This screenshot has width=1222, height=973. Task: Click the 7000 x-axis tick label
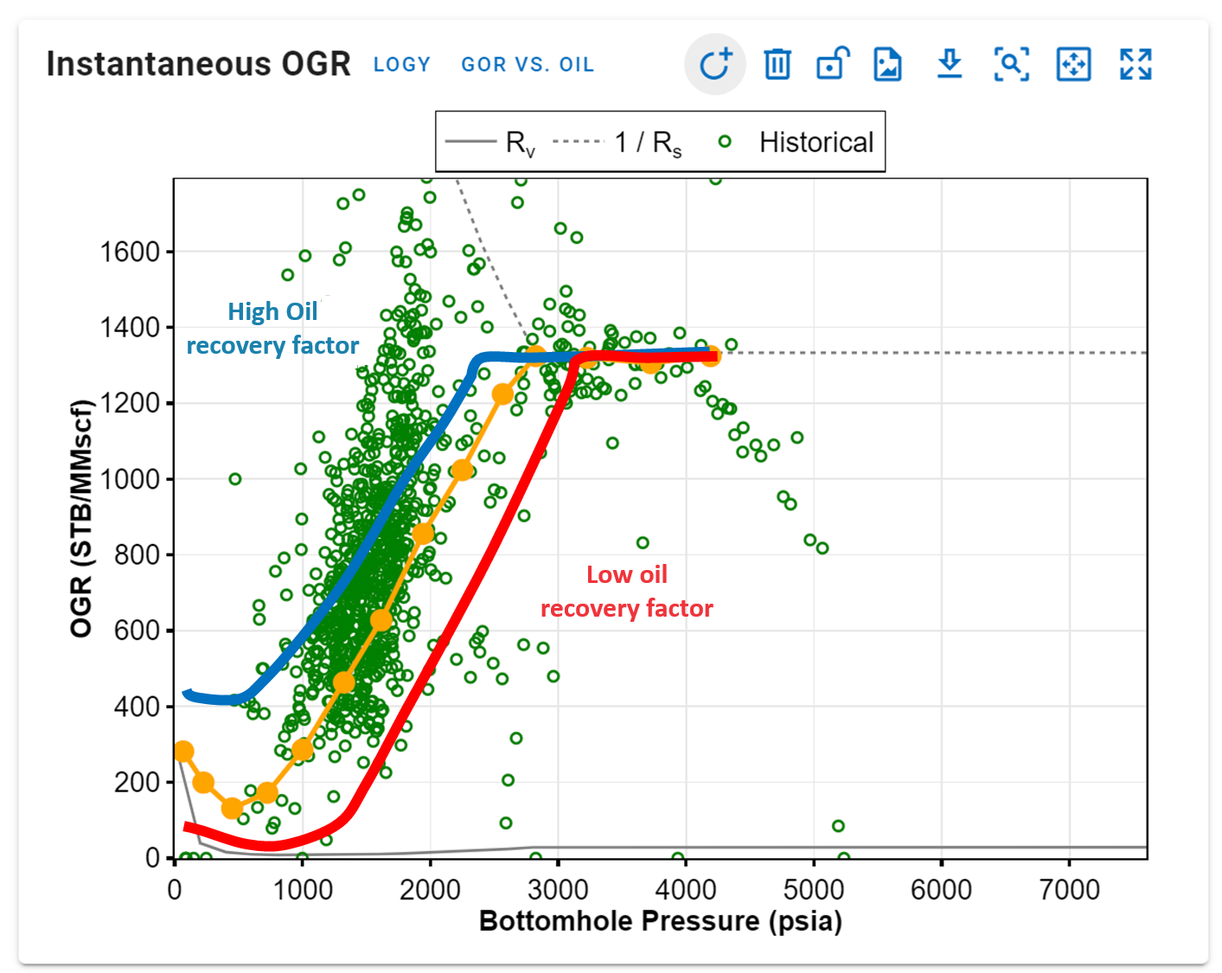click(1069, 889)
